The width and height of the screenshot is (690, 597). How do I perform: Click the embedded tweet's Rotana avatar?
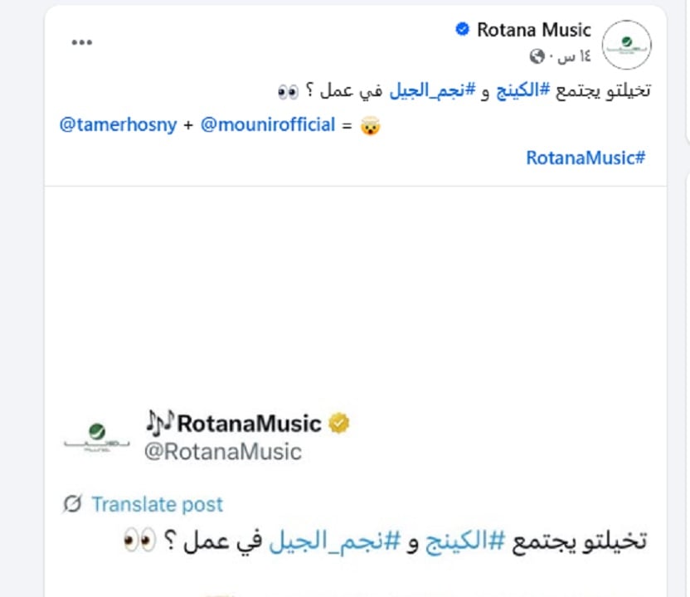pos(97,433)
